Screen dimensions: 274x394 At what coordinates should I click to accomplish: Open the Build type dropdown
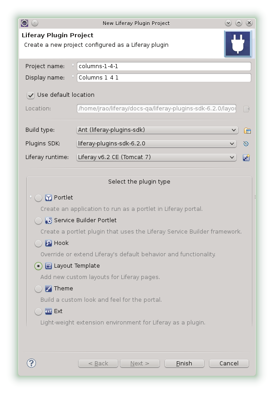point(157,130)
